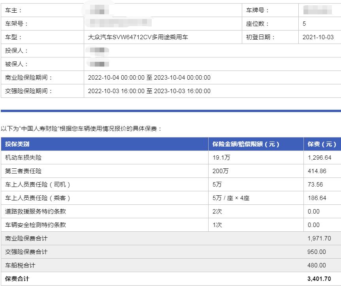
Task: Select 车辆安全检测特约条款 row name
Action: (36, 225)
